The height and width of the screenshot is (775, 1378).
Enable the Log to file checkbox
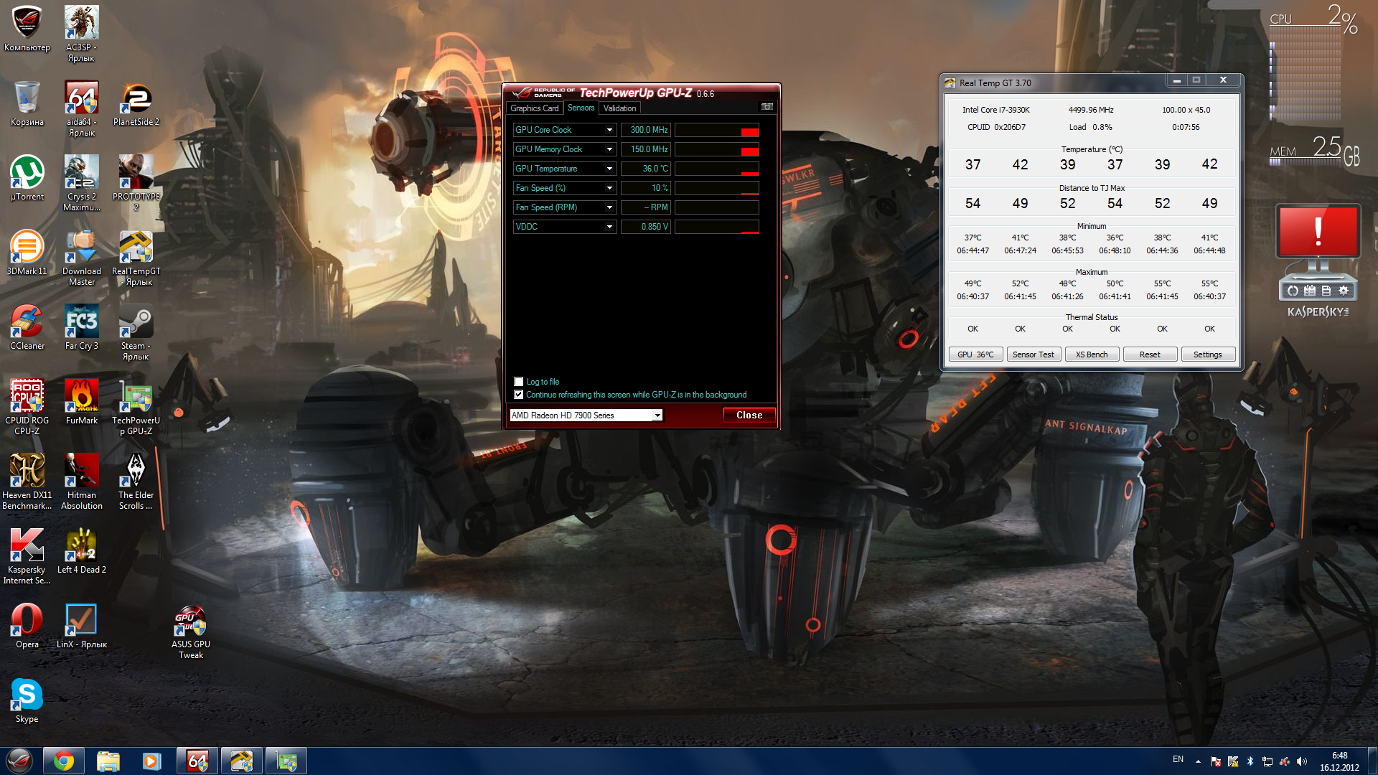tap(519, 382)
